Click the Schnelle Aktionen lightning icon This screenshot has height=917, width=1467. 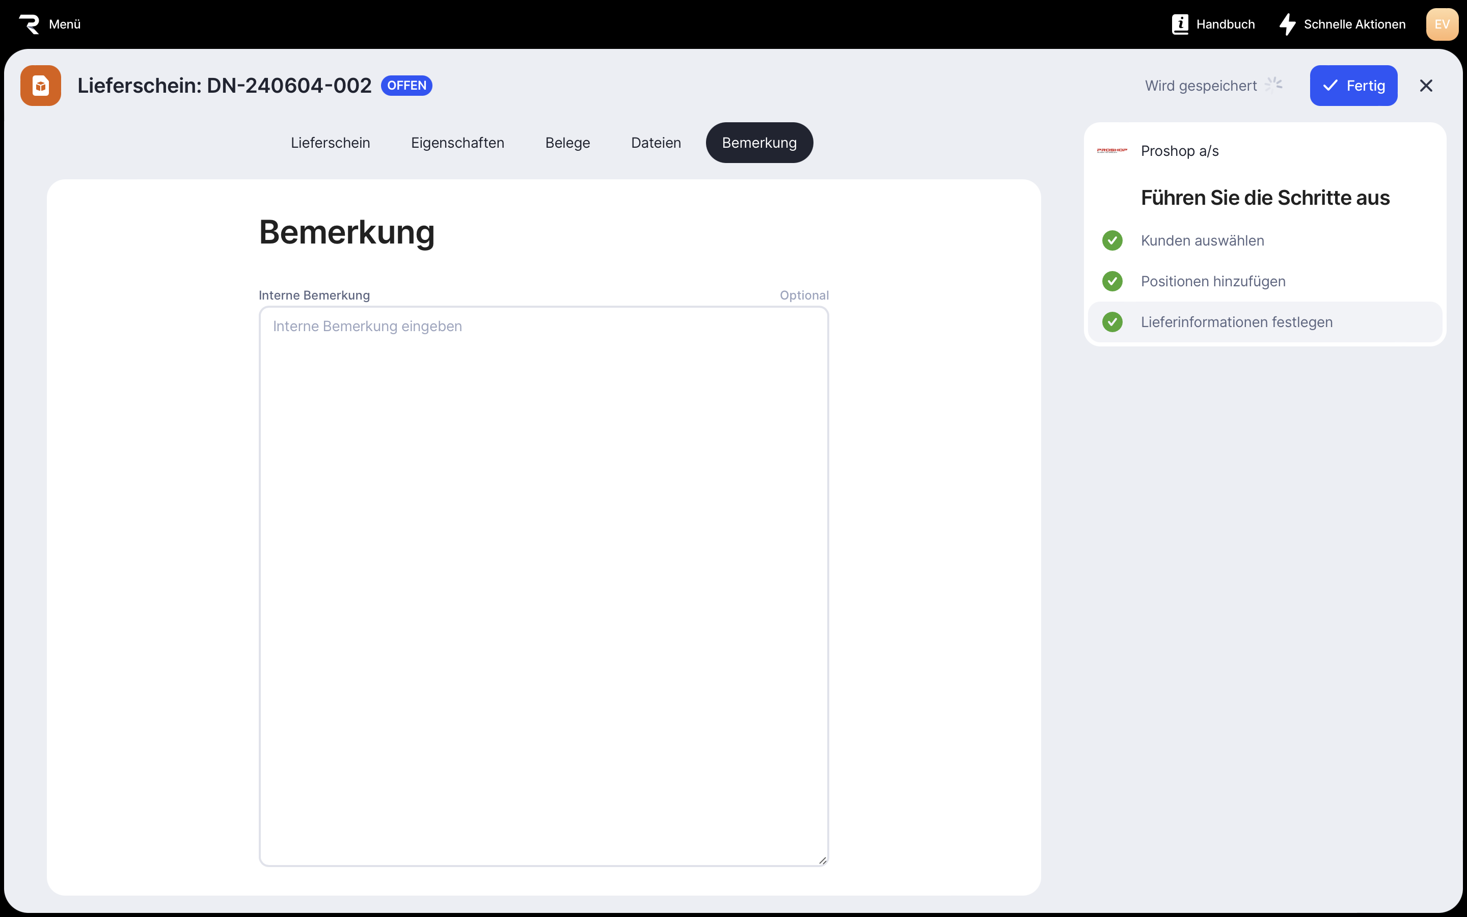pos(1287,24)
